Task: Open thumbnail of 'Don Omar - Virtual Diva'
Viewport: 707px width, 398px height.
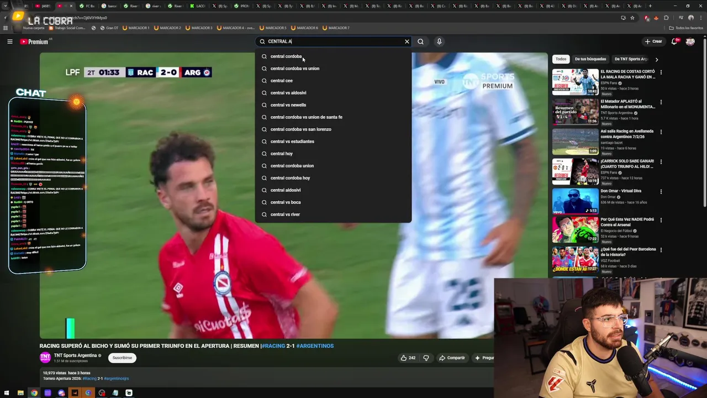Action: click(575, 201)
